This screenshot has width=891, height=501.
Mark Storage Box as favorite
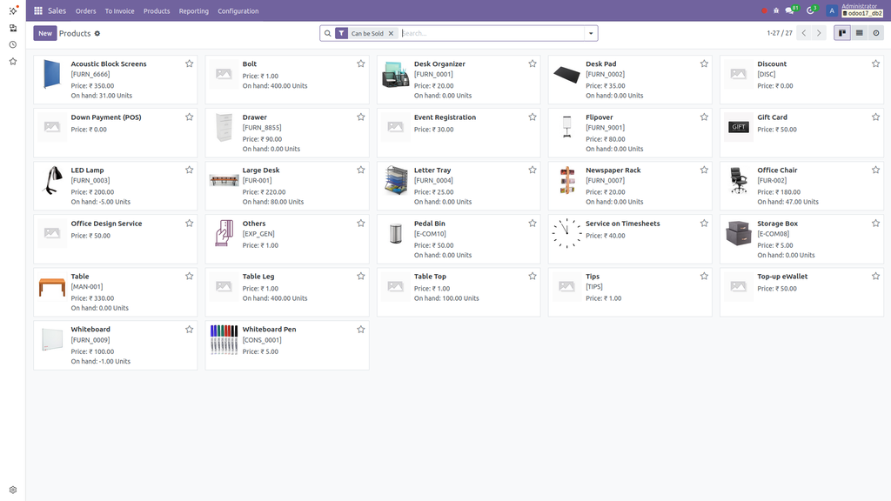(x=875, y=224)
